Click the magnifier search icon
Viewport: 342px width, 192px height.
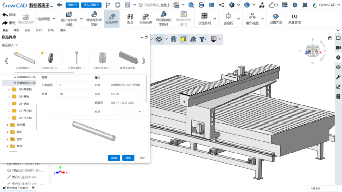pyautogui.click(x=191, y=5)
